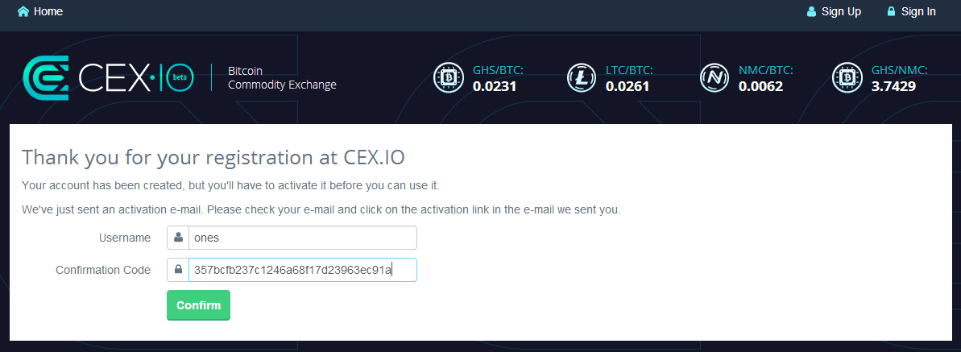Click into the Confirmation Code field
This screenshot has height=352, width=961.
302,270
